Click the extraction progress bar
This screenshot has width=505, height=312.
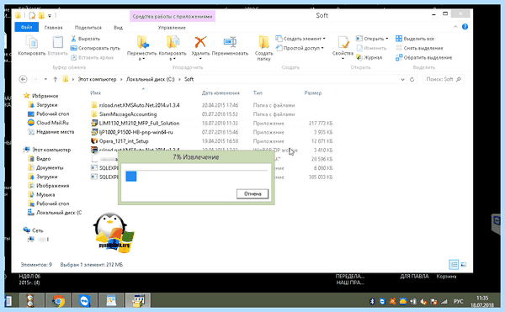[x=196, y=177]
